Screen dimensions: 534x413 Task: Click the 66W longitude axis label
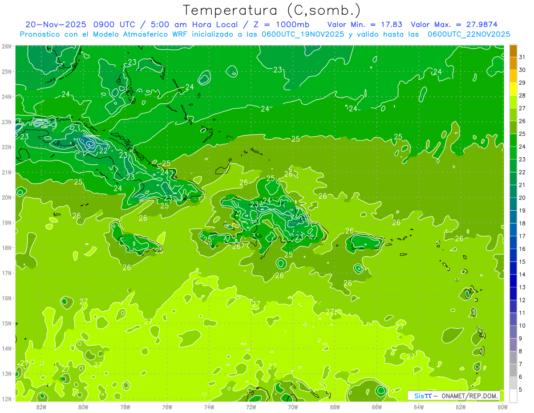click(x=376, y=406)
